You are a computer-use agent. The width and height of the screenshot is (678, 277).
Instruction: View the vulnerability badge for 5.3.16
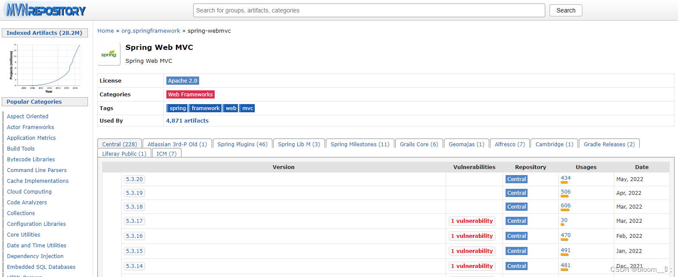tap(472, 236)
